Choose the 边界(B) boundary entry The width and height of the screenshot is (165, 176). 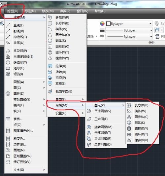26,144
